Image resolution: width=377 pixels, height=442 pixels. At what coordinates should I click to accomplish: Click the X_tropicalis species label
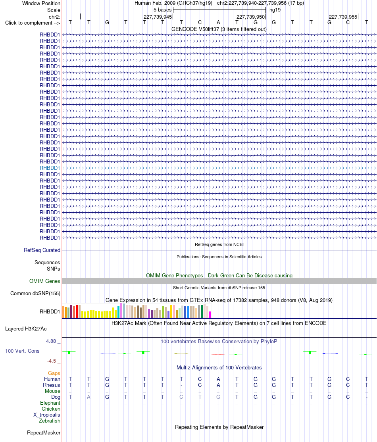pos(47,415)
